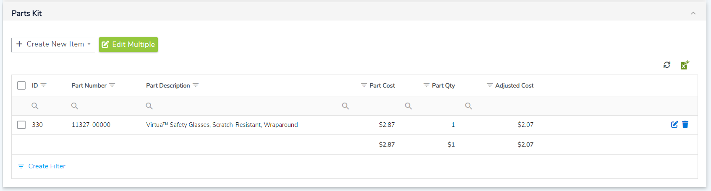Open the Adjusted Cost column filter icon

pos(489,85)
